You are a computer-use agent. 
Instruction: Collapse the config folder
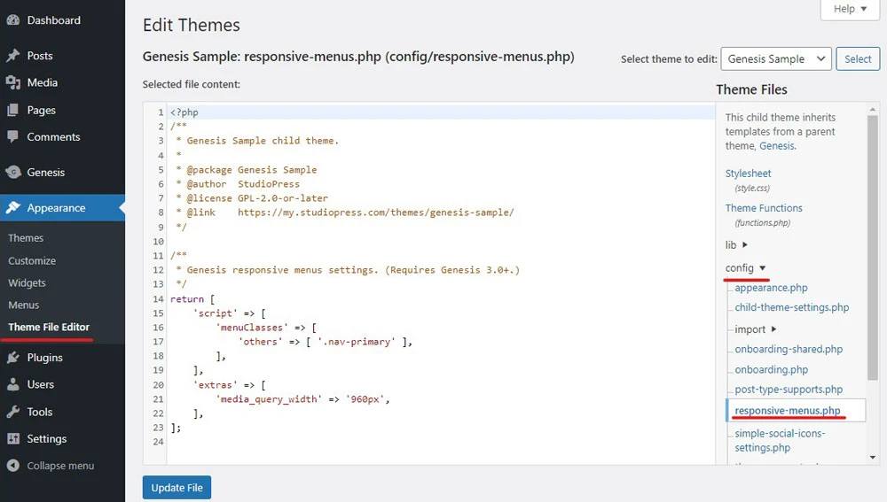(x=745, y=267)
